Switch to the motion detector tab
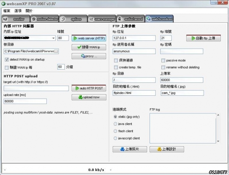The width and height of the screenshot is (229, 175). [x=44, y=19]
